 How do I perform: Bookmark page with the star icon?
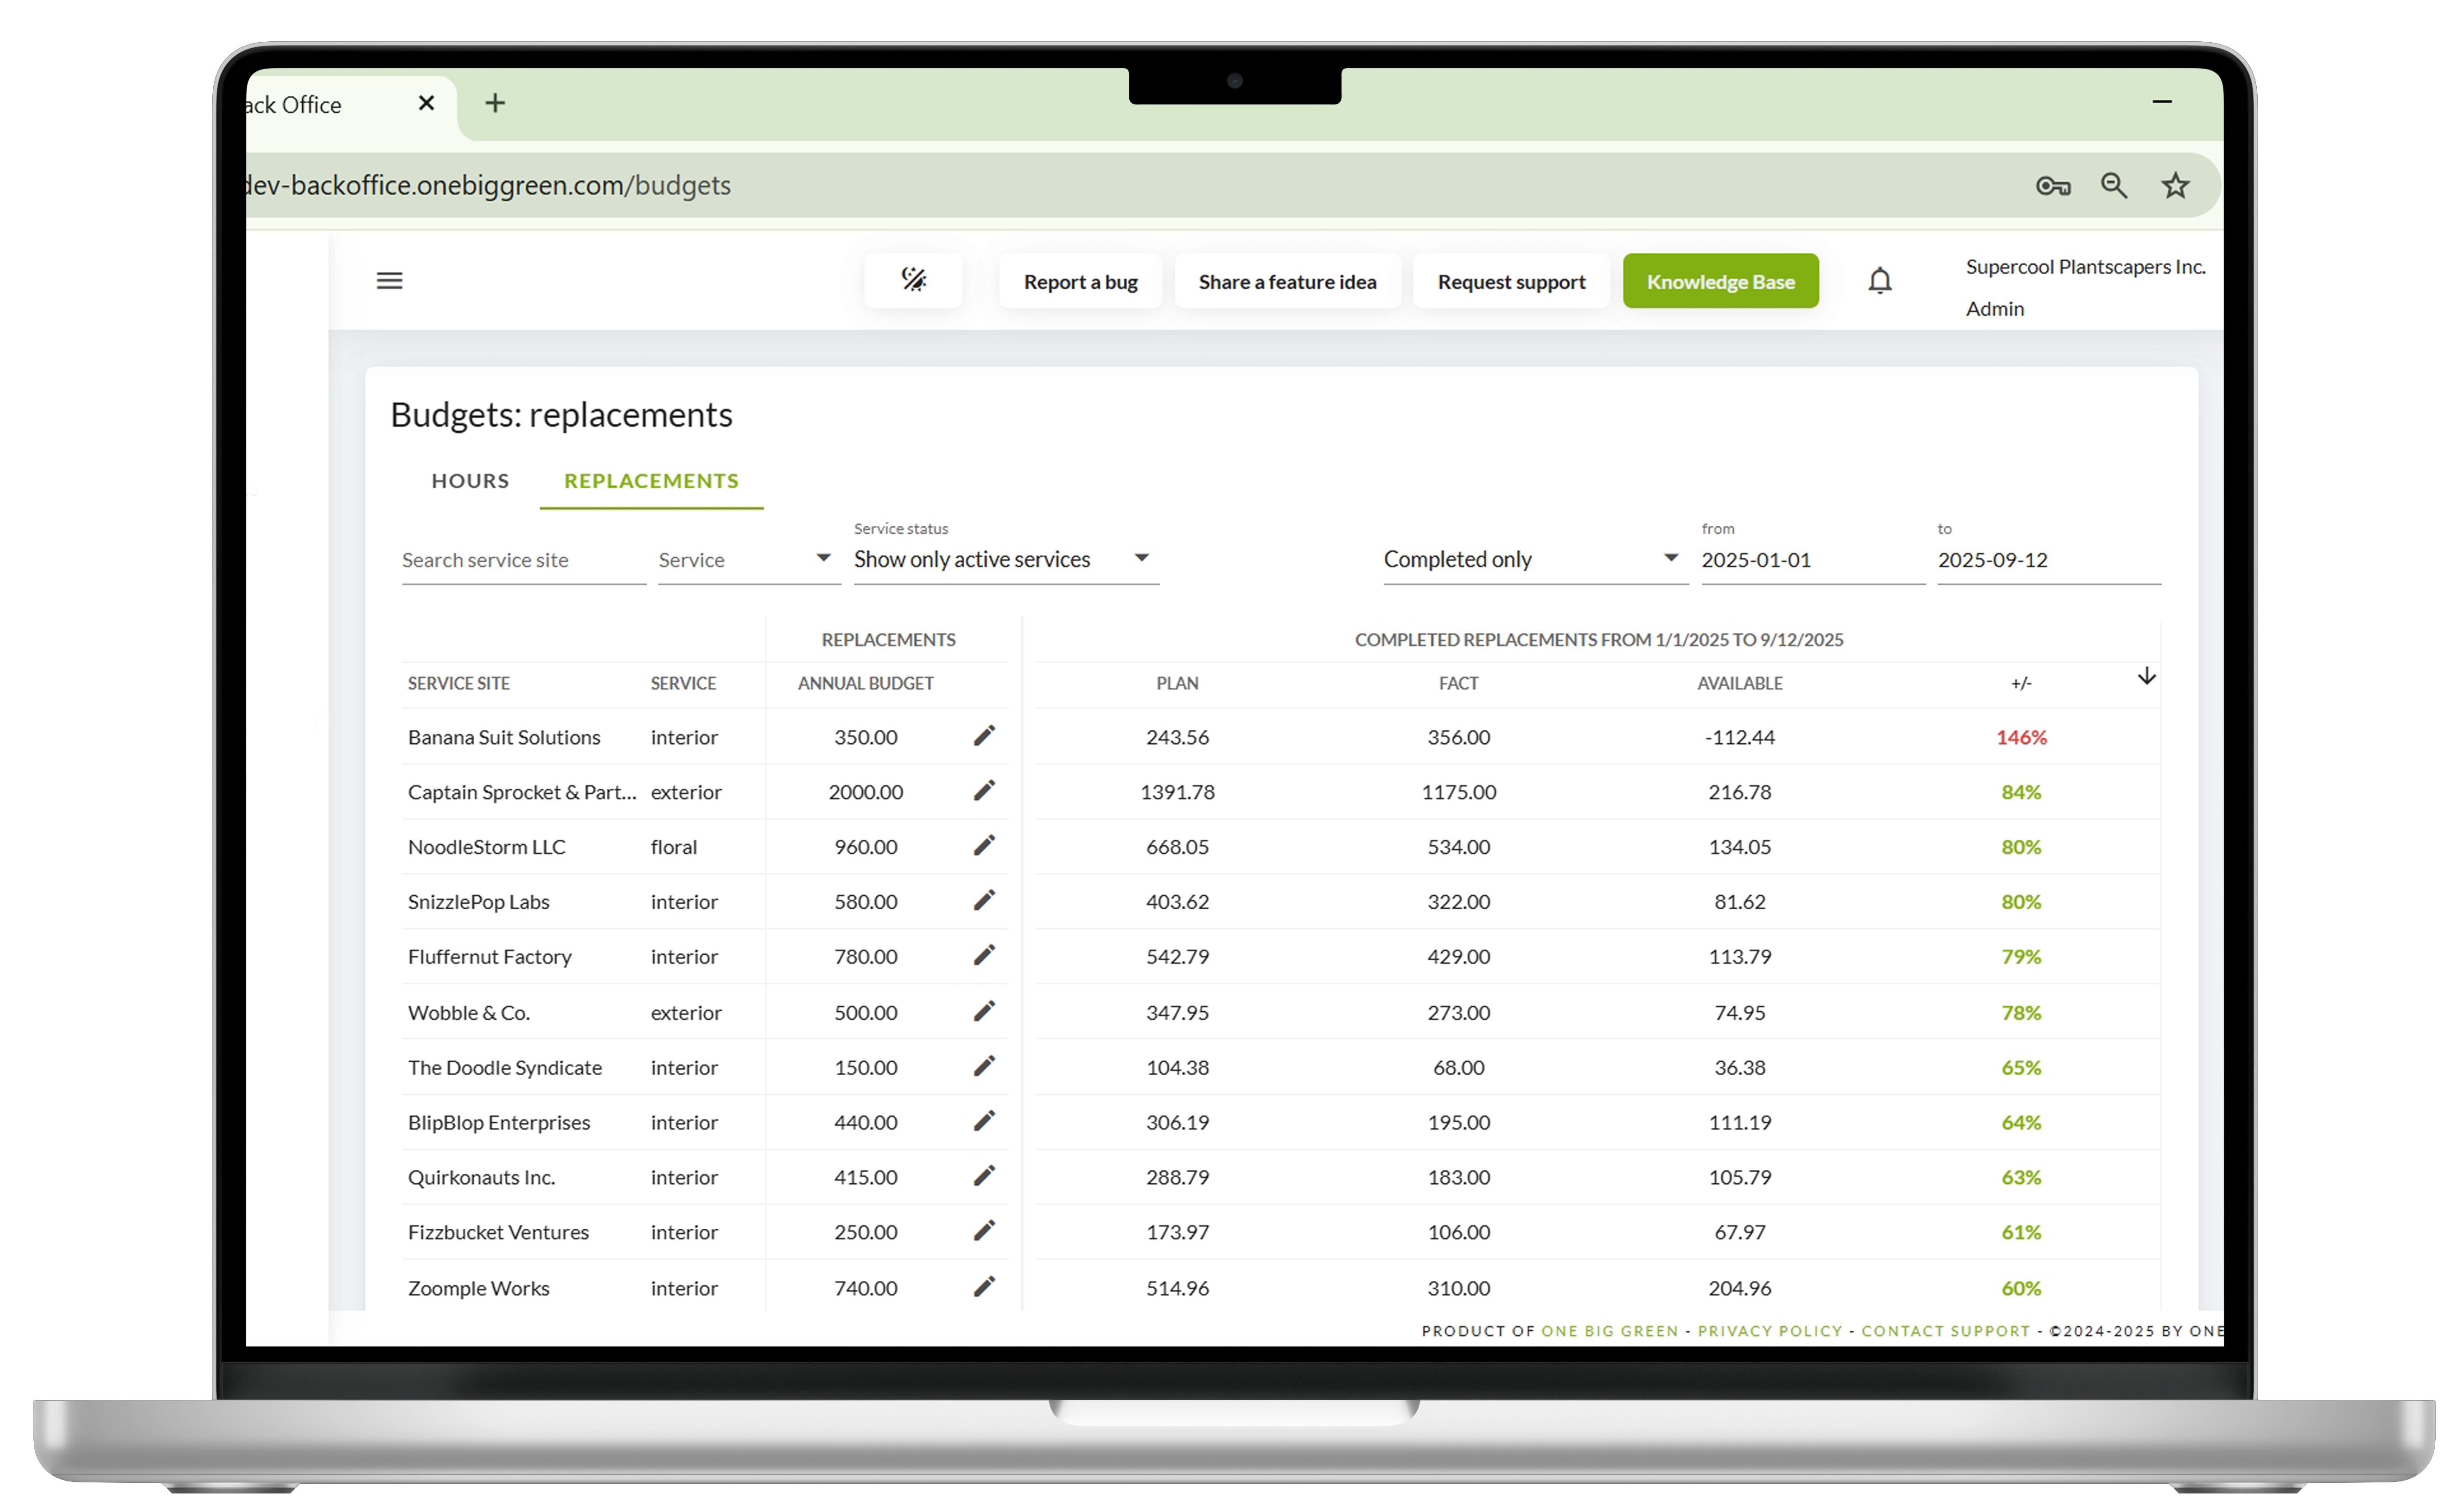(2175, 186)
